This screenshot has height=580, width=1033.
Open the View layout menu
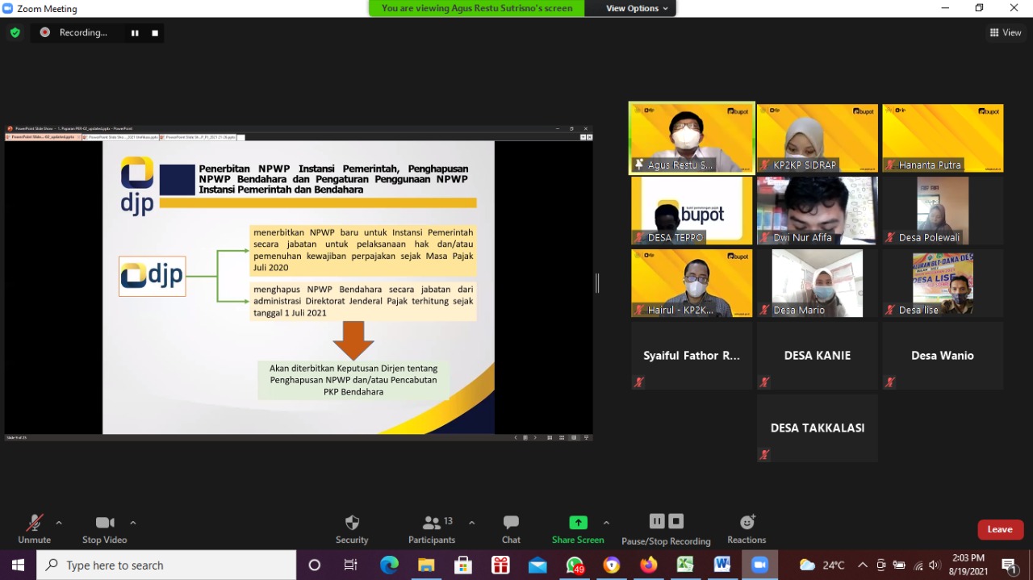[1006, 32]
